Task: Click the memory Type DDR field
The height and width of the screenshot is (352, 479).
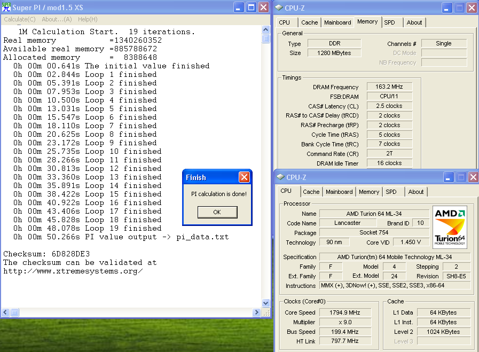Action: click(334, 43)
